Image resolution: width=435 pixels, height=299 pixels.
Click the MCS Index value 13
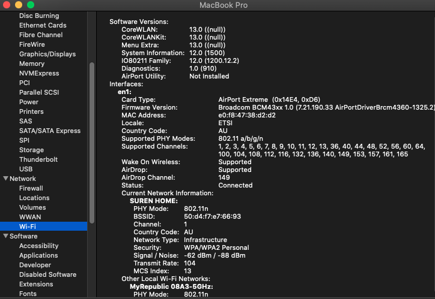click(x=187, y=271)
